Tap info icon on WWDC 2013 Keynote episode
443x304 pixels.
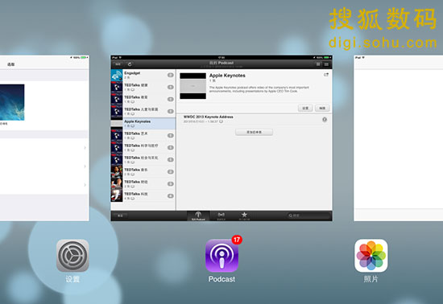pos(325,120)
